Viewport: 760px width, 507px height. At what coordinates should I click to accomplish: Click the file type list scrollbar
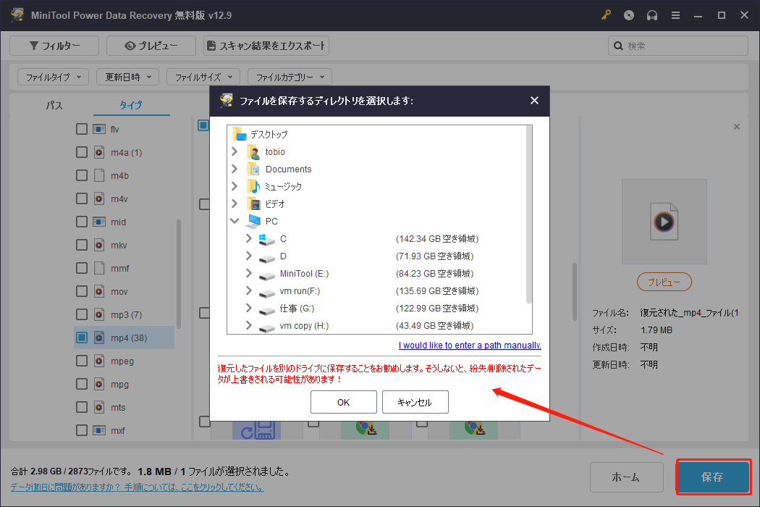click(179, 274)
